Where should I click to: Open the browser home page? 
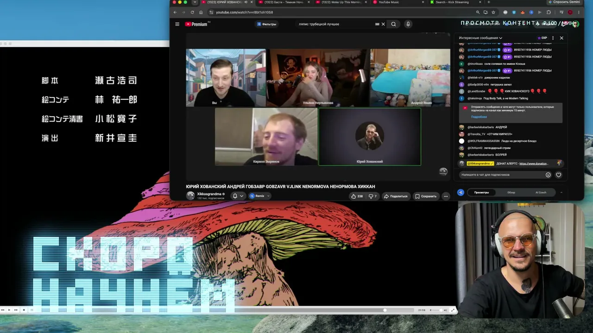[201, 12]
